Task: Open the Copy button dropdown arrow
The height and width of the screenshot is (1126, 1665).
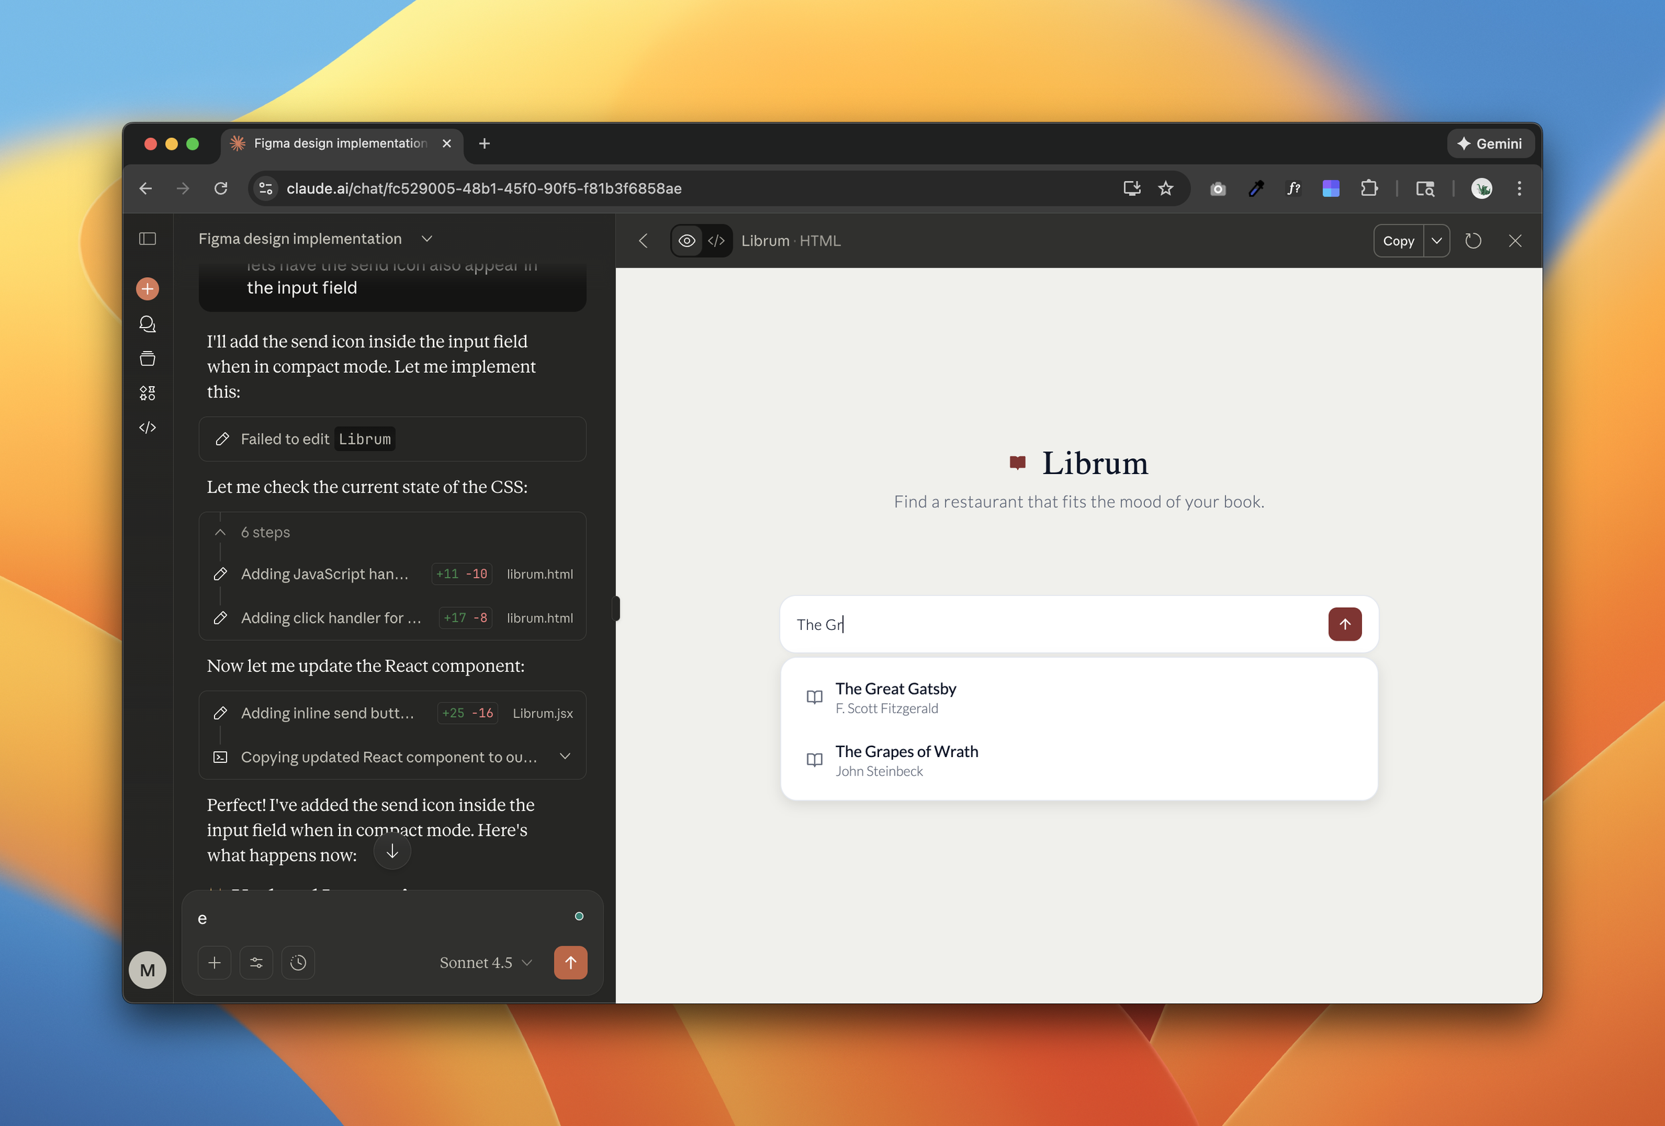Action: click(x=1437, y=240)
